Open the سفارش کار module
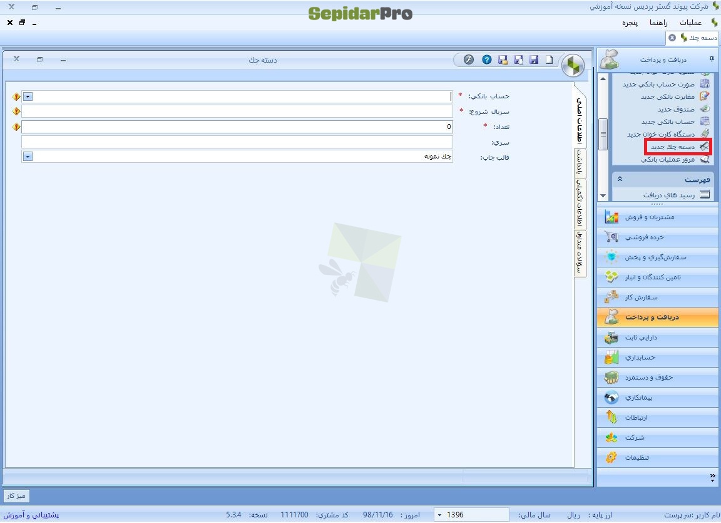Viewport: 721px width, 523px height. (x=658, y=297)
